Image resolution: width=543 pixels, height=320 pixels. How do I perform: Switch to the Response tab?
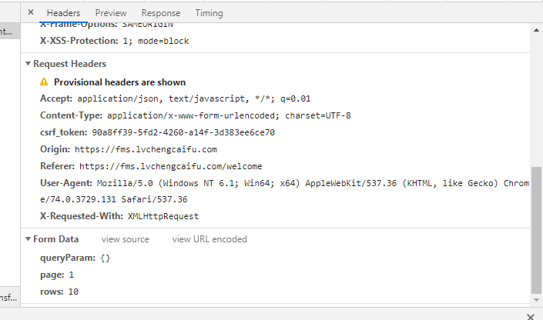point(161,13)
